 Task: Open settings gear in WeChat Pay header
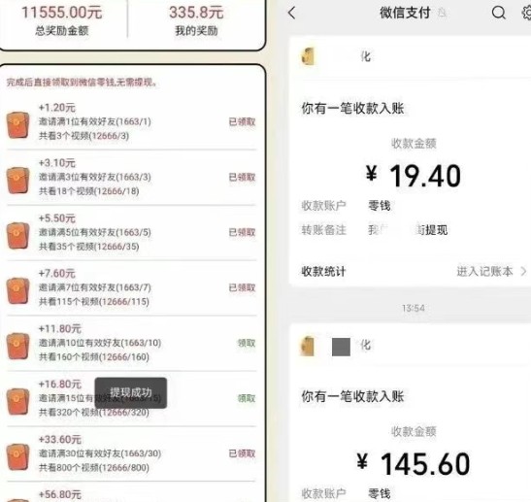(526, 13)
